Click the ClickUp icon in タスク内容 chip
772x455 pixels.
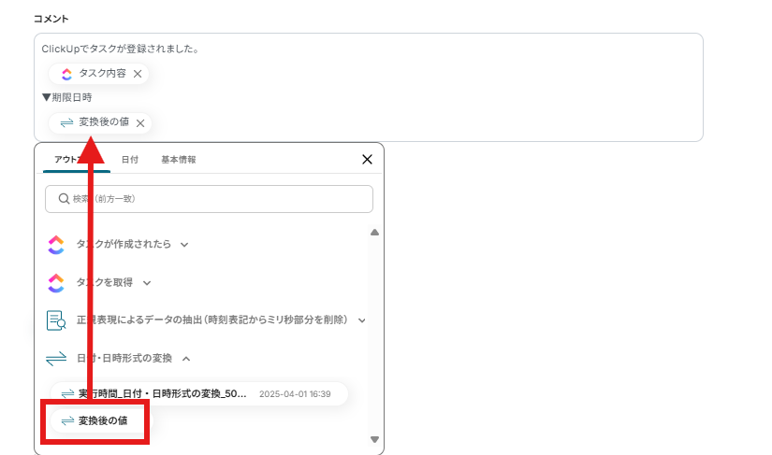[x=67, y=74]
